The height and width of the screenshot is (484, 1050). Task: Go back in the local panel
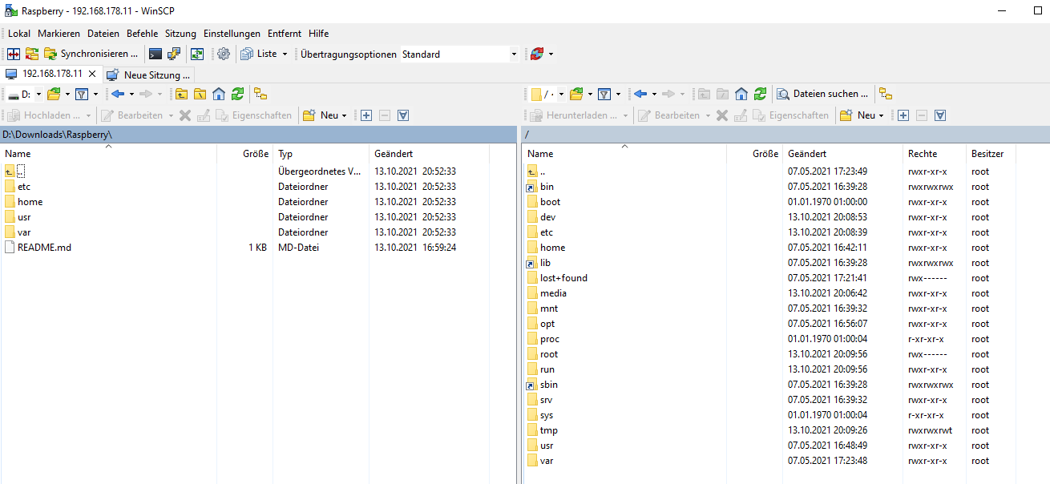[118, 94]
